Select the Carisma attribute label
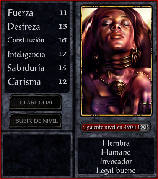This screenshot has width=158, height=179. click(x=24, y=81)
